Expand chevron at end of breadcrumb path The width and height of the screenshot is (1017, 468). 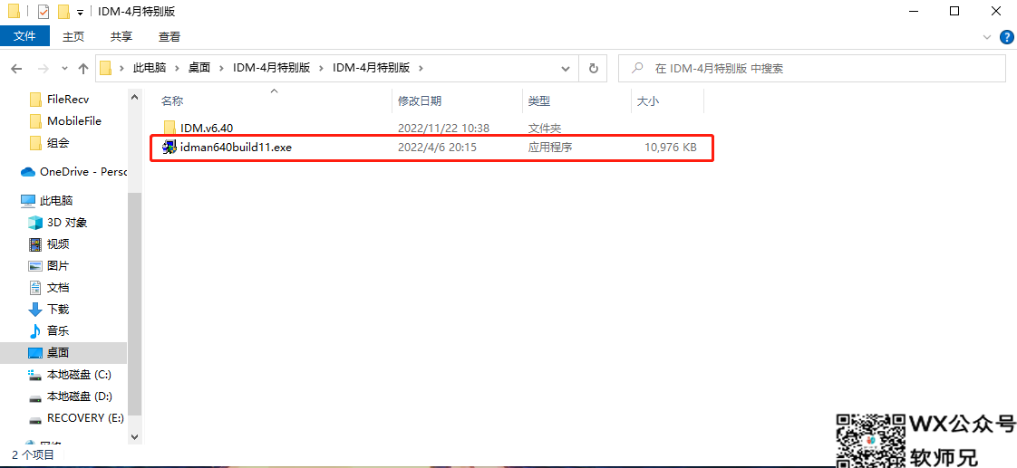coord(421,68)
